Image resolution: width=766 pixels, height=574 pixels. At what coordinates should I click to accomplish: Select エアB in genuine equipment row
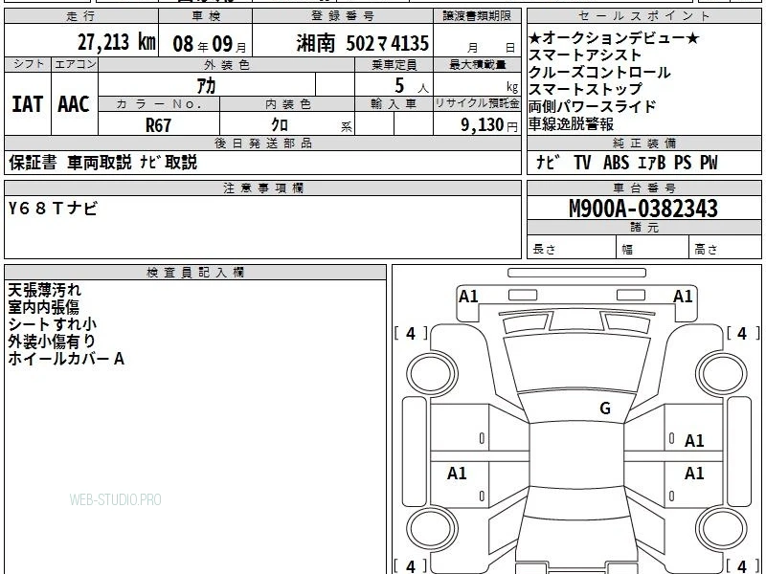[652, 163]
